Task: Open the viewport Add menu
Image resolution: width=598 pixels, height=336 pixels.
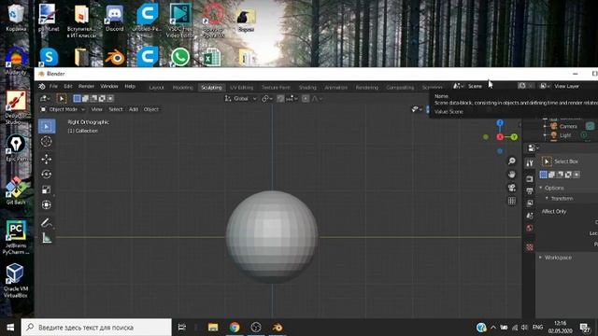Action: coord(133,109)
